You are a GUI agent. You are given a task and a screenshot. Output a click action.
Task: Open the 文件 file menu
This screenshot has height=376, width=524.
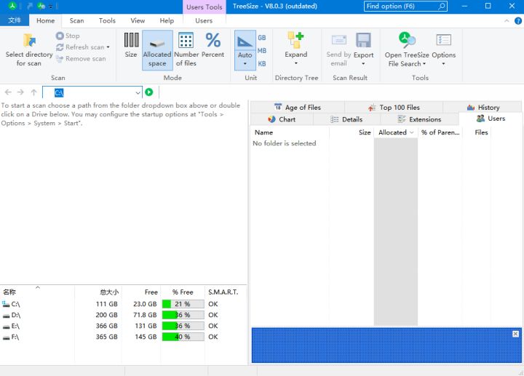pos(15,20)
